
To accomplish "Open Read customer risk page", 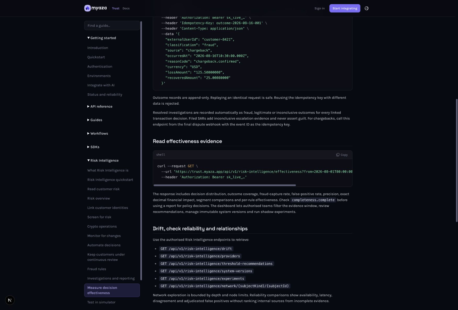I will tap(103, 189).
